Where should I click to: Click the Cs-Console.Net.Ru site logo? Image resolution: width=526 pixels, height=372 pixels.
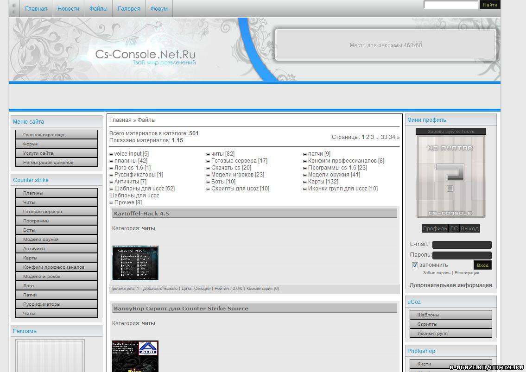click(145, 56)
